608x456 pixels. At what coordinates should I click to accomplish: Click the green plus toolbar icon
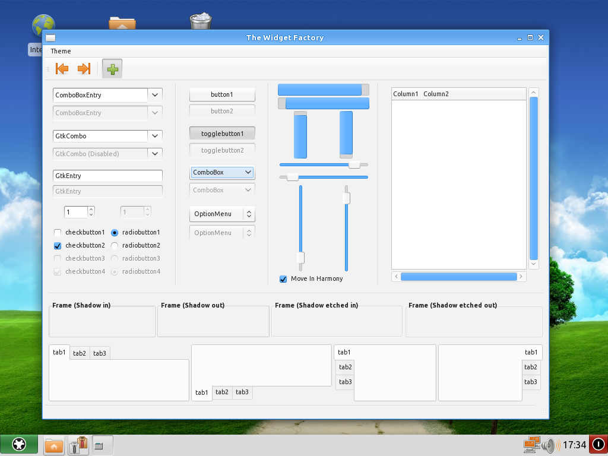coord(112,69)
